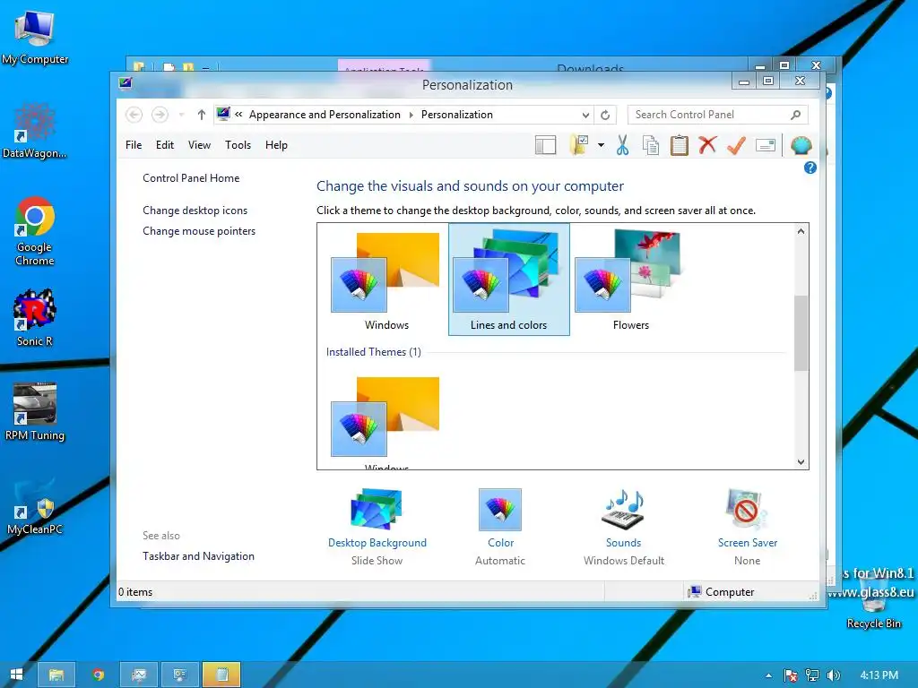The image size is (918, 688).
Task: Show hidden system tray icons
Action: [x=768, y=675]
